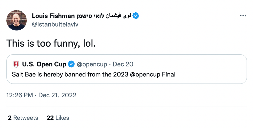Open Louis Fishman's profile photo
Image resolution: width=253 pixels, height=128 pixels.
coord(17,20)
